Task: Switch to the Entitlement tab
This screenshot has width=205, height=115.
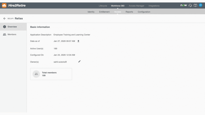Action: click(x=104, y=12)
